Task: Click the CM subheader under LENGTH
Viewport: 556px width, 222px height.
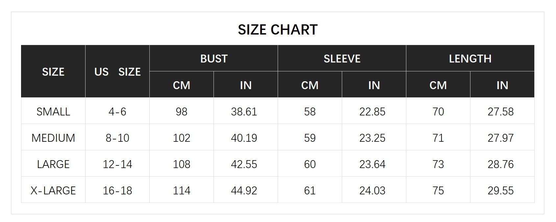Action: pos(438,85)
